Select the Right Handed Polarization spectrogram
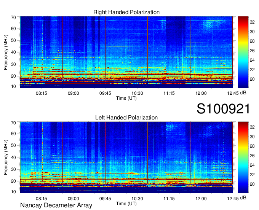Image resolution: width=259 pixels, height=210 pixels. coord(126,52)
